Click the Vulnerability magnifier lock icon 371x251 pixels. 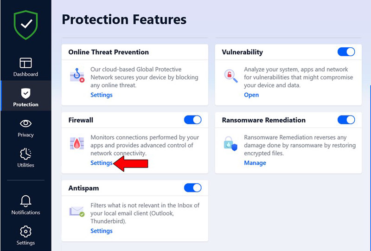(x=230, y=75)
